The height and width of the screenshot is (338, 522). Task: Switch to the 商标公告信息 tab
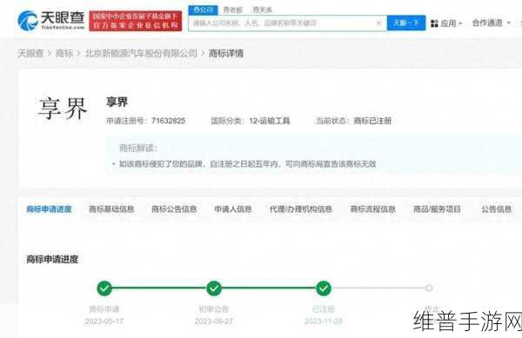point(174,209)
